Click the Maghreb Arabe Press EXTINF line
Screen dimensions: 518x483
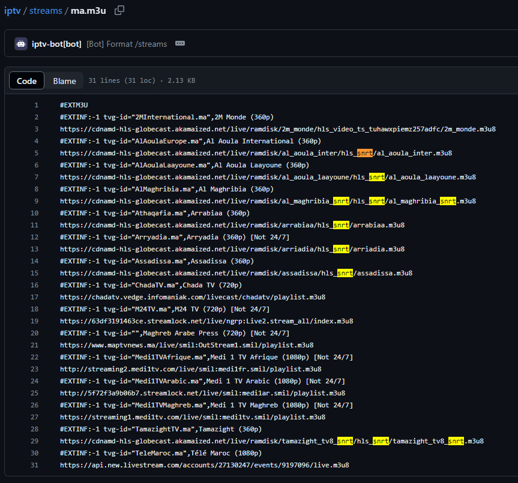(175, 333)
